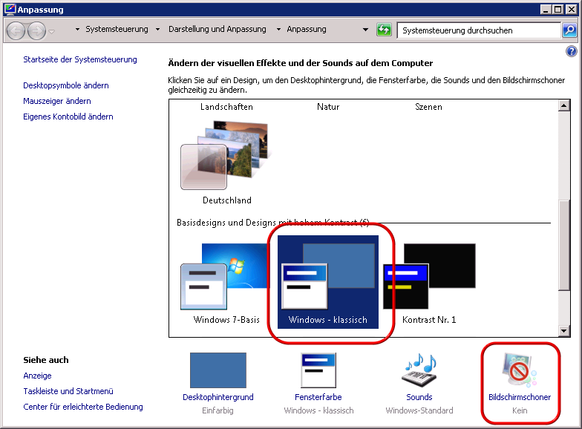
Task: Open the Bildschirmschoner settings icon
Action: pyautogui.click(x=519, y=370)
